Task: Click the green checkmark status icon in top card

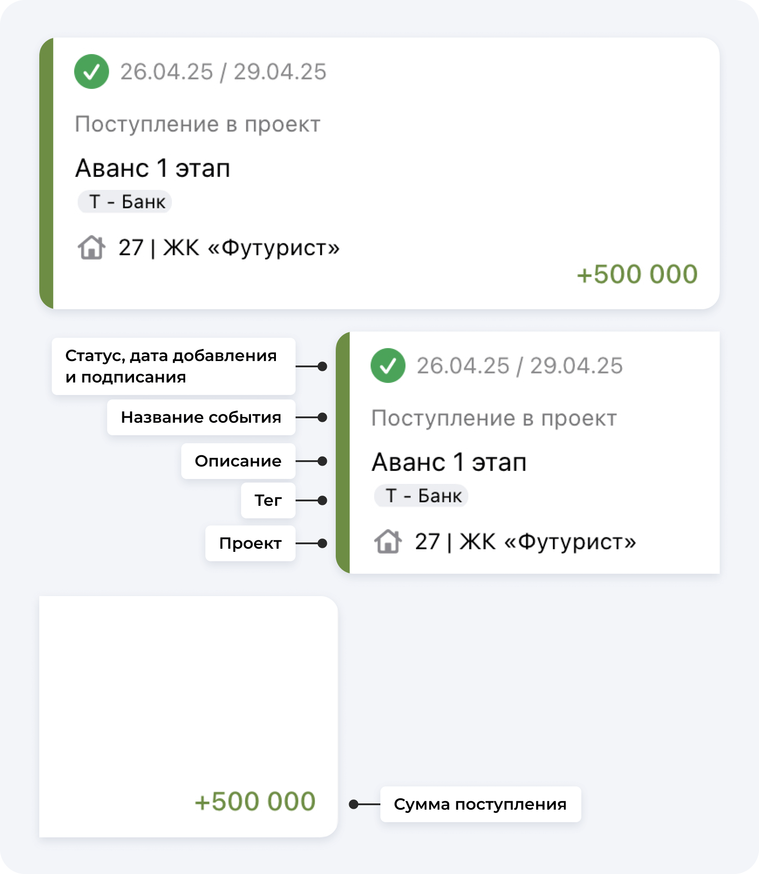Action: pos(92,71)
